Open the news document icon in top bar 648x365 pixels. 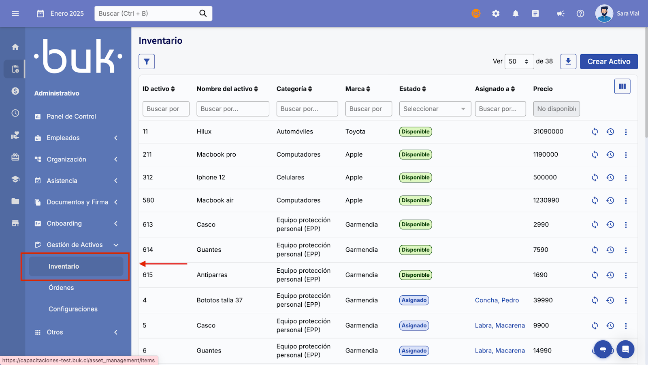tap(535, 13)
